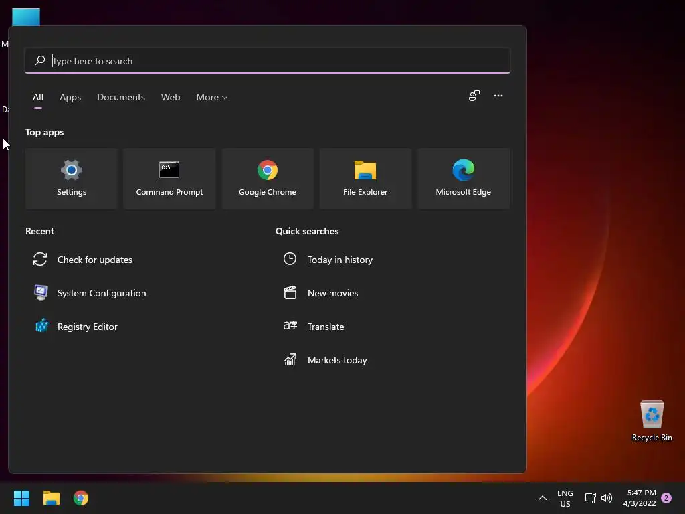Launch Microsoft Edge tile

(x=463, y=178)
